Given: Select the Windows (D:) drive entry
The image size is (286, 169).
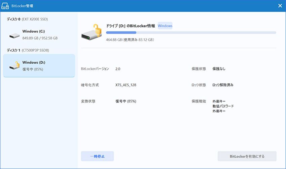Looking at the screenshot, I should 39,66.
